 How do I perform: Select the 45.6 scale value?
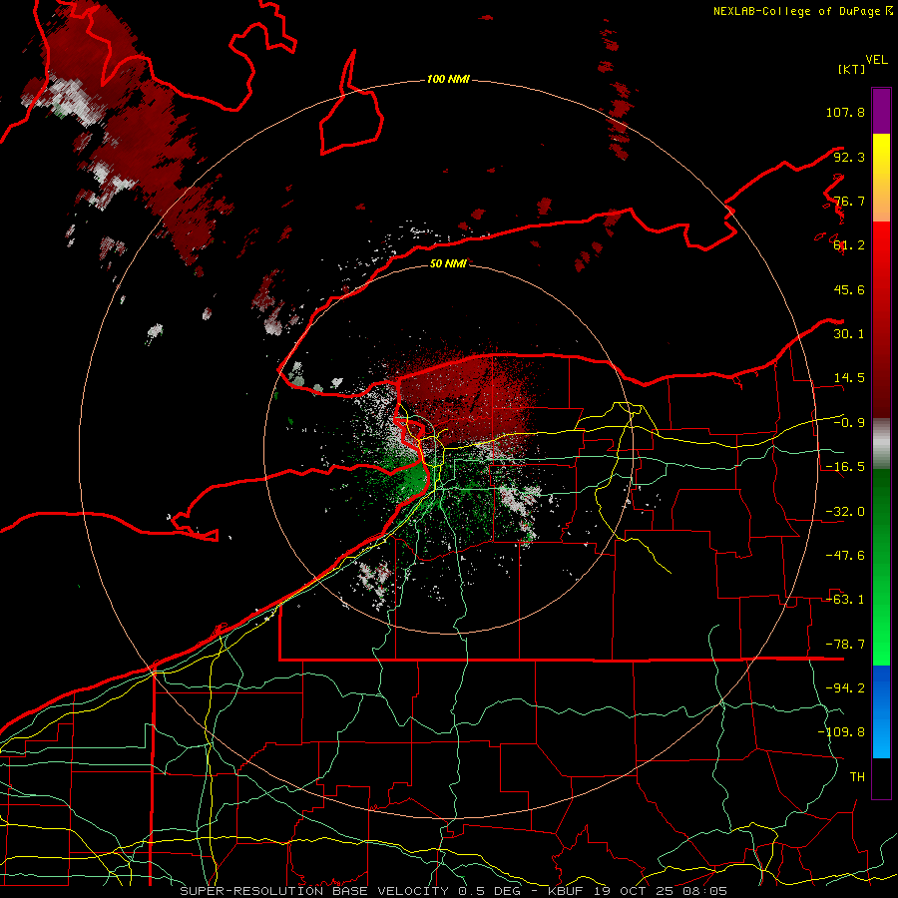click(x=849, y=289)
